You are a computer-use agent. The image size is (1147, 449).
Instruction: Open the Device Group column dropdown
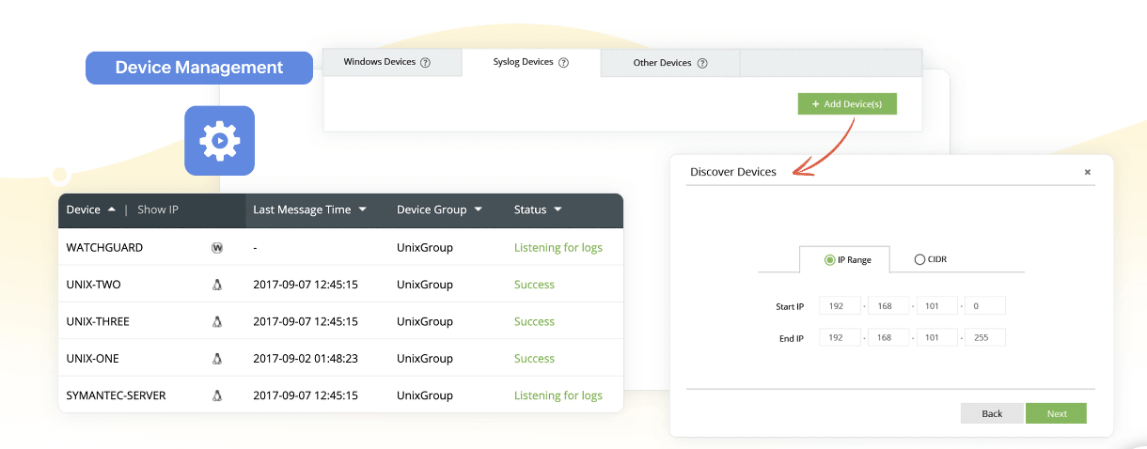(478, 209)
